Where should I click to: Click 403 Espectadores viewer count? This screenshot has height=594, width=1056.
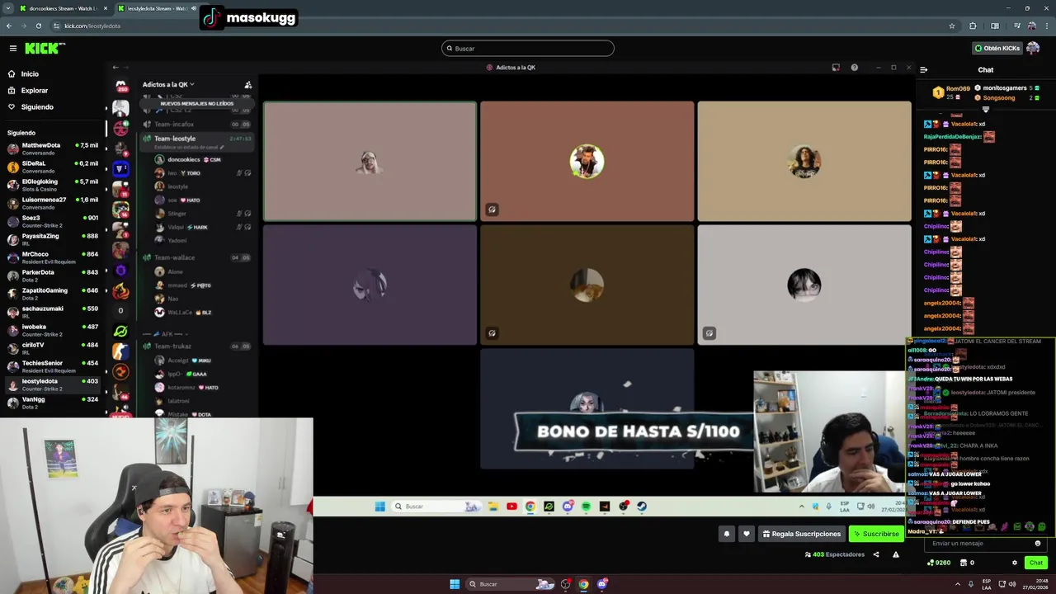point(835,554)
